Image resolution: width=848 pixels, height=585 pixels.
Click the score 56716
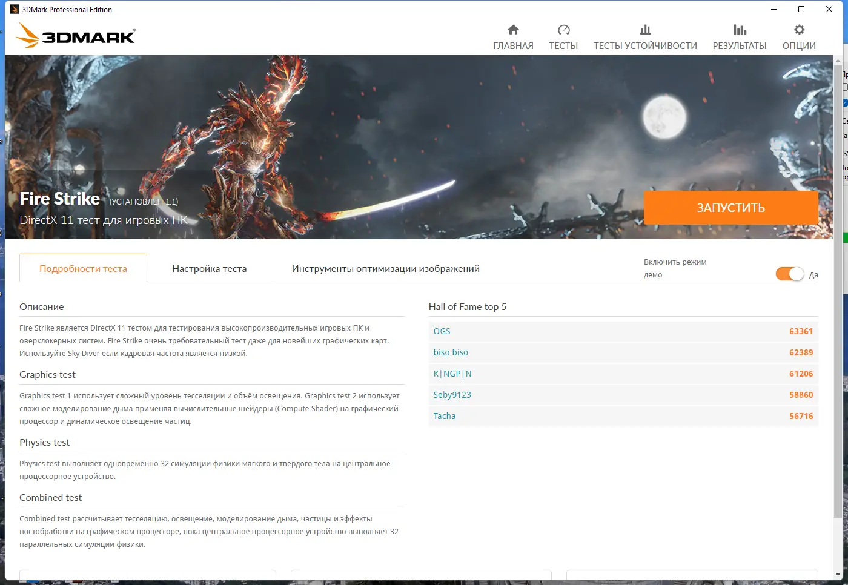(801, 416)
